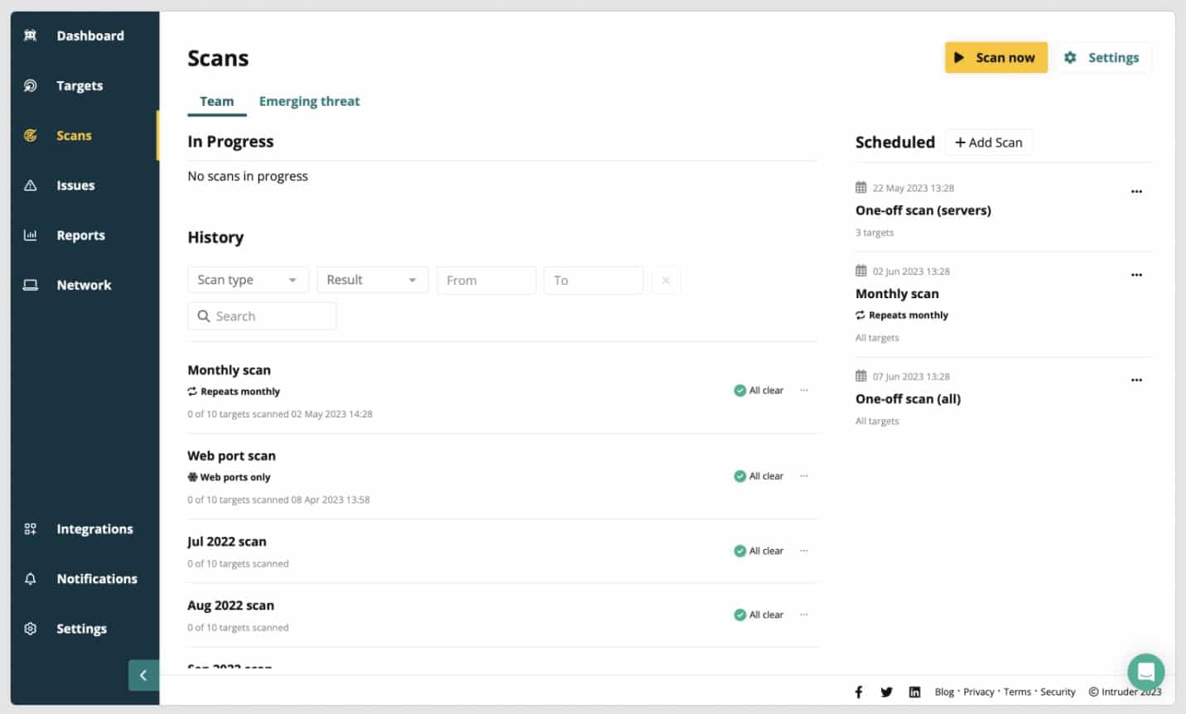Click All clear status on Web port scan
1186x714 pixels.
click(x=759, y=476)
